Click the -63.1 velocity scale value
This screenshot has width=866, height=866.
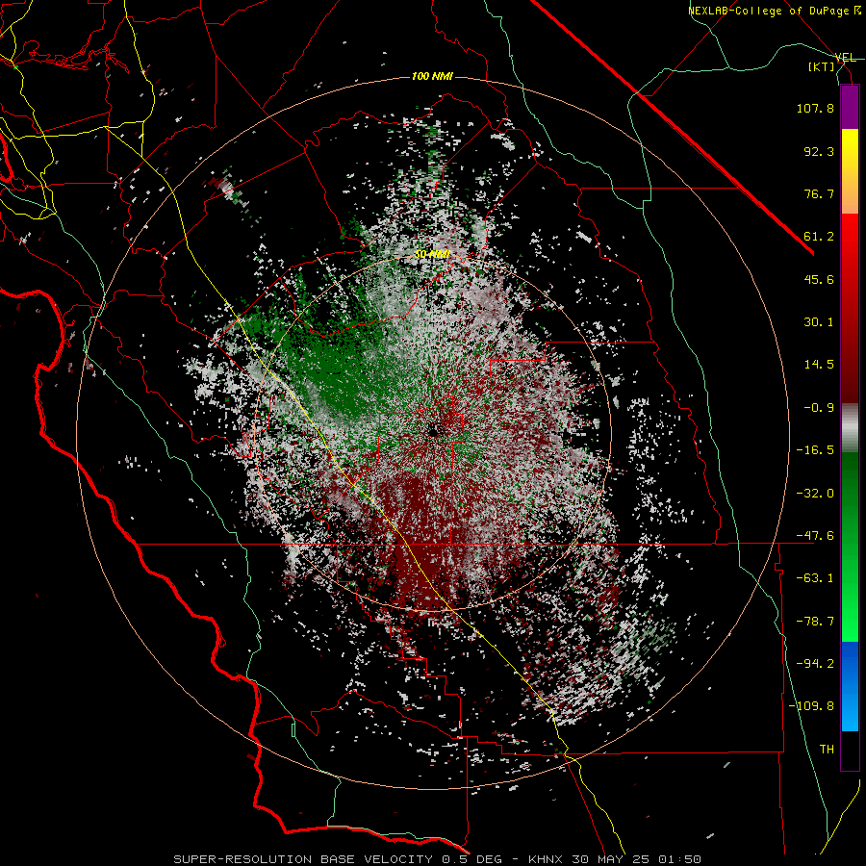815,577
